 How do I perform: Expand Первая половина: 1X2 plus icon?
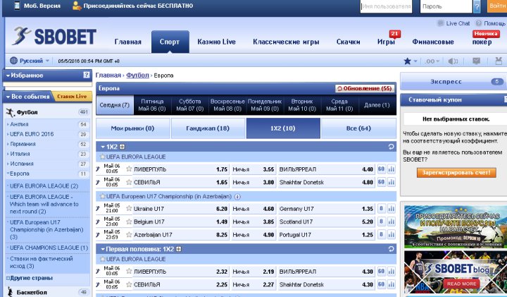click(x=178, y=249)
